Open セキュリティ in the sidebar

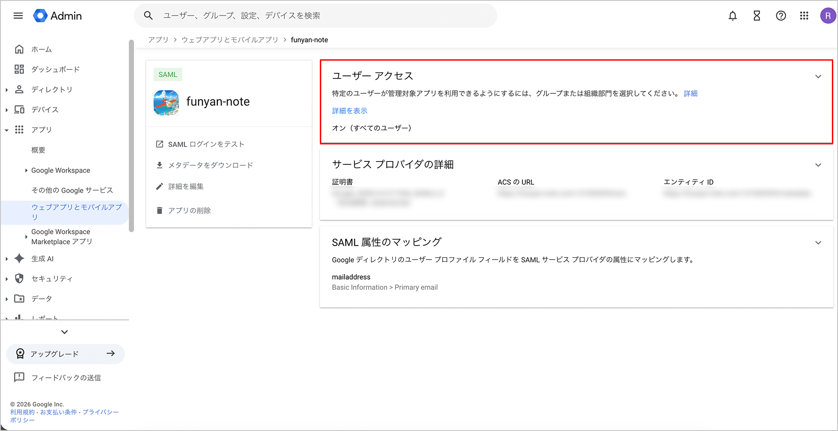pyautogui.click(x=52, y=279)
